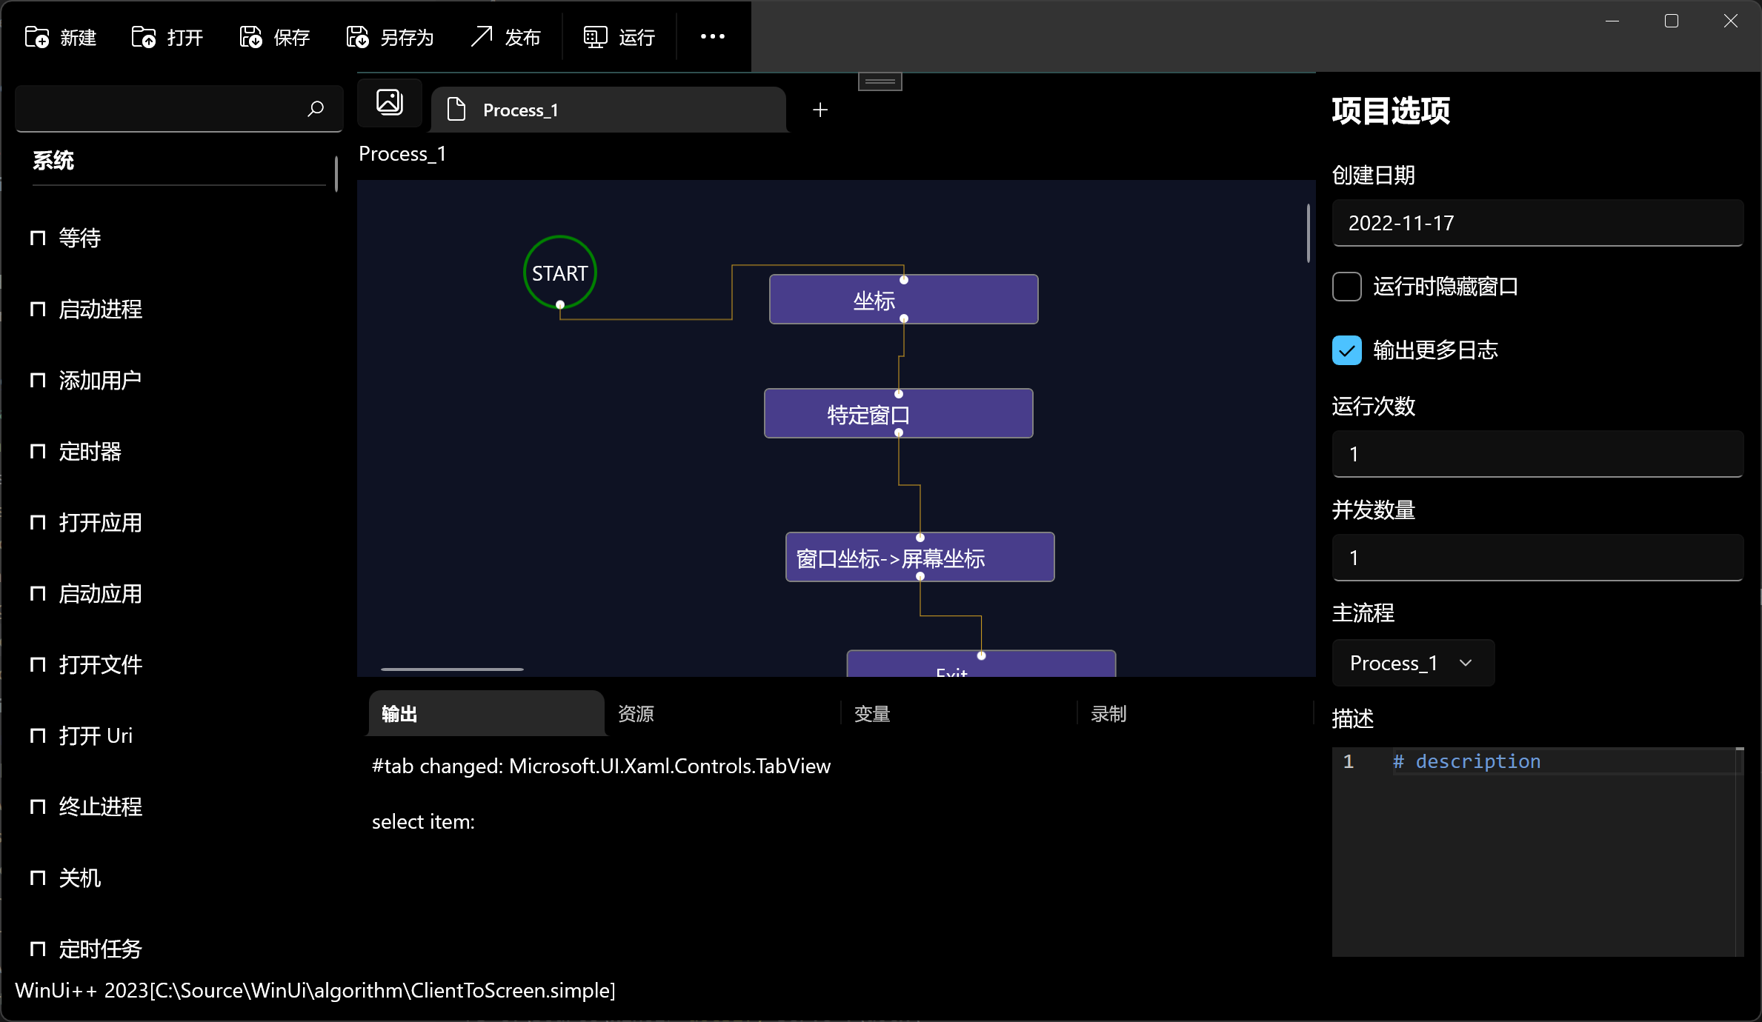Uncheck 输出更多日志 checkbox

pos(1347,350)
